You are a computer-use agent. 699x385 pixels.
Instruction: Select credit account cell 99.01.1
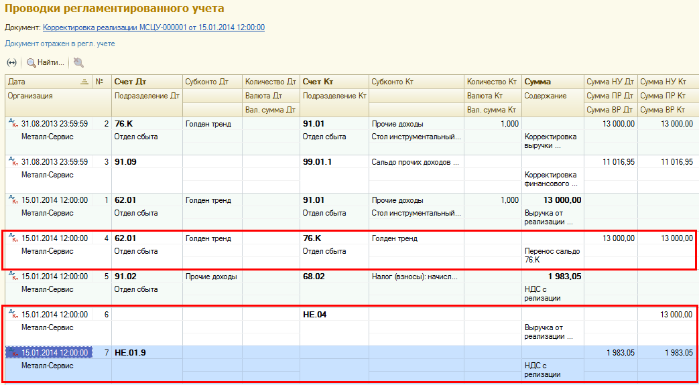pos(334,162)
